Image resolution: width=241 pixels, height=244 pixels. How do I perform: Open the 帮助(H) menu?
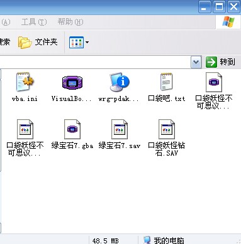(70, 22)
